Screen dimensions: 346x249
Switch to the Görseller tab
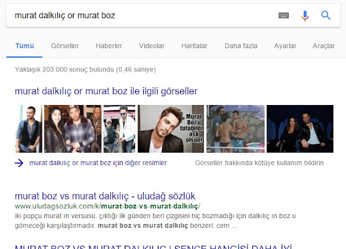tap(65, 46)
